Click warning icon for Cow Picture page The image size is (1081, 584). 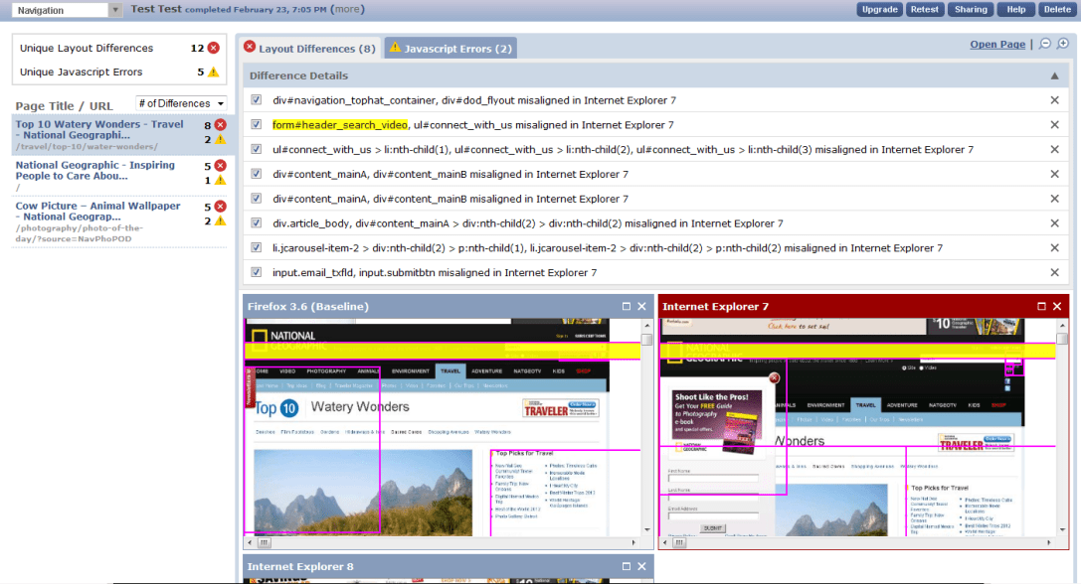(x=220, y=221)
